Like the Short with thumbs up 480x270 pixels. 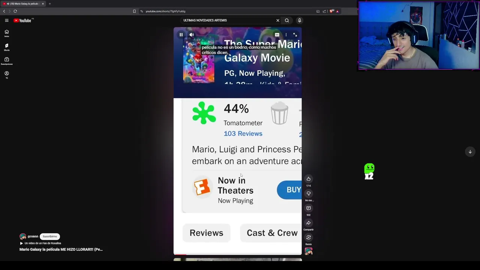[x=309, y=179]
